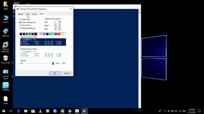Viewport: 204px width, 114px height.
Task: Open Microsoft Store from taskbar
Action: tap(33, 111)
